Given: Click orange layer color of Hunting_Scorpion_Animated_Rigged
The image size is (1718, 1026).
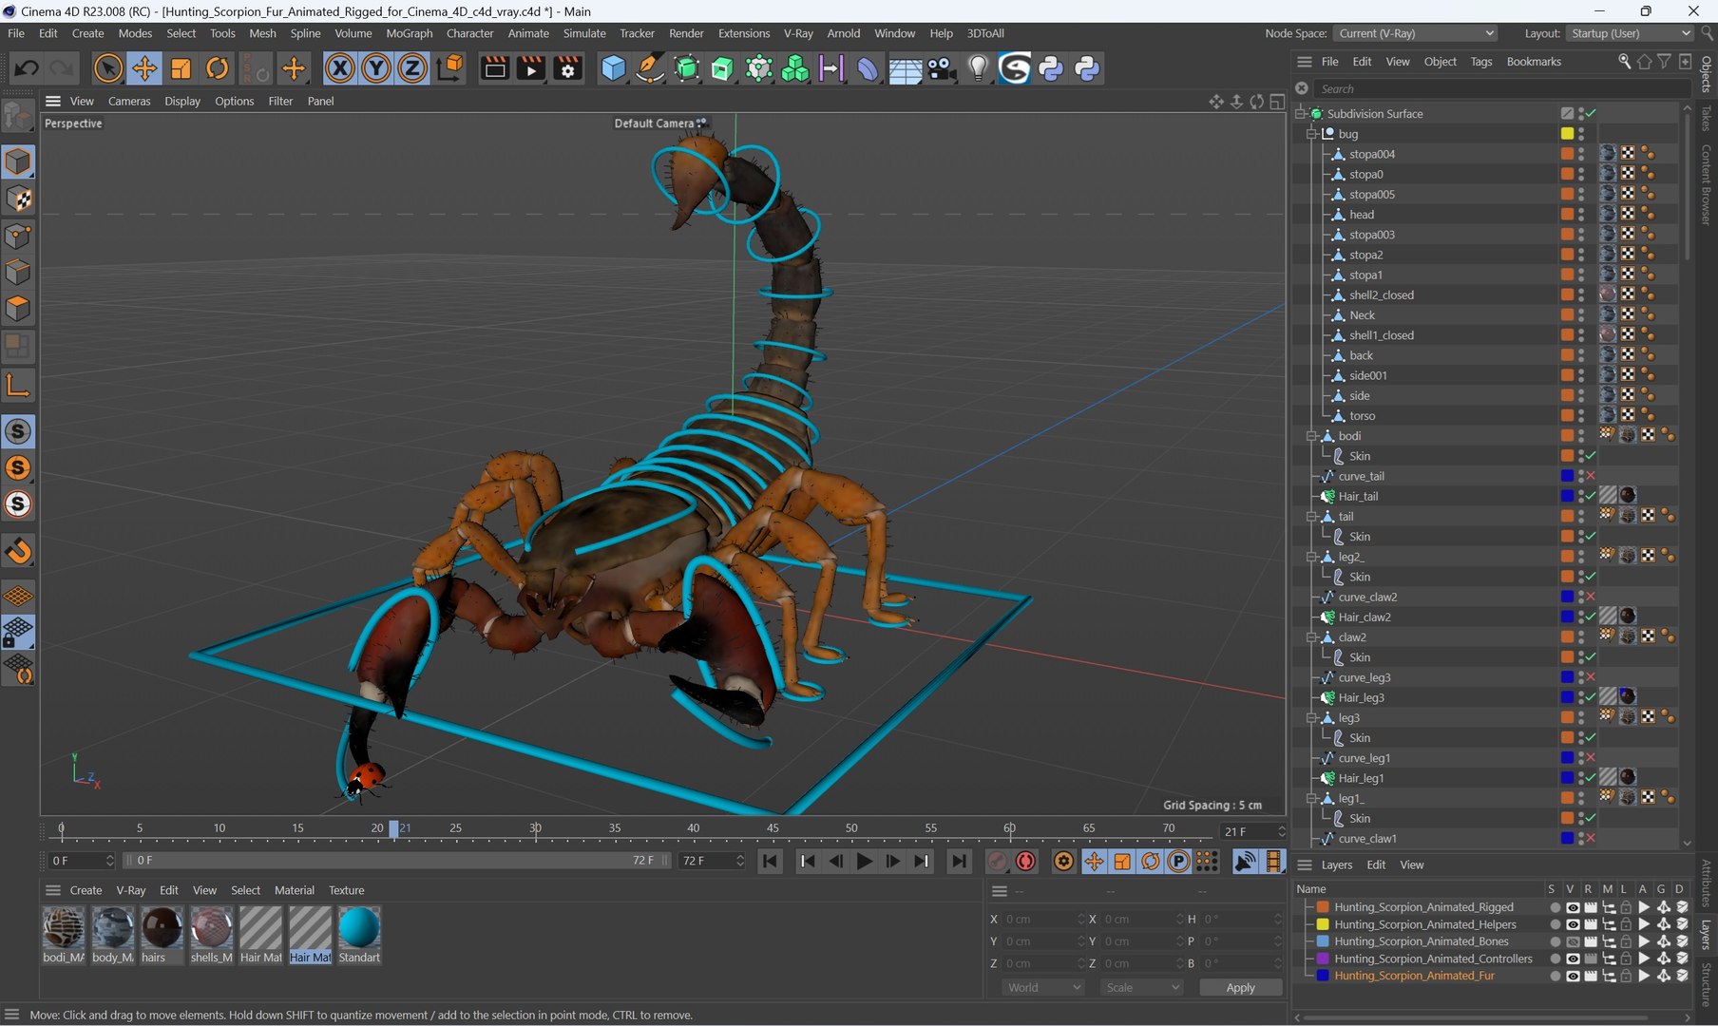Looking at the screenshot, I should coord(1322,907).
